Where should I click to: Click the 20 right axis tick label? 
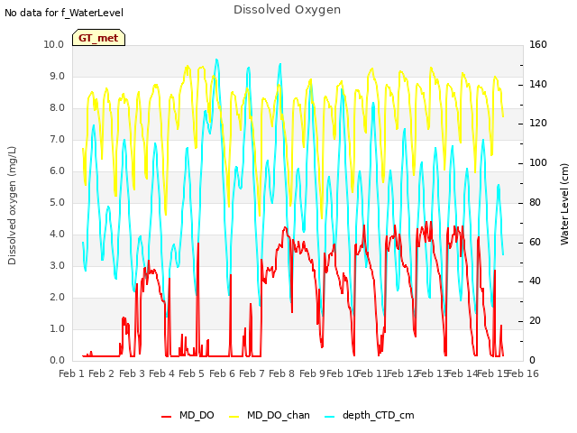[535, 321]
